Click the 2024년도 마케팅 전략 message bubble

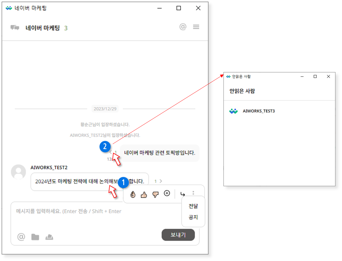90,182
